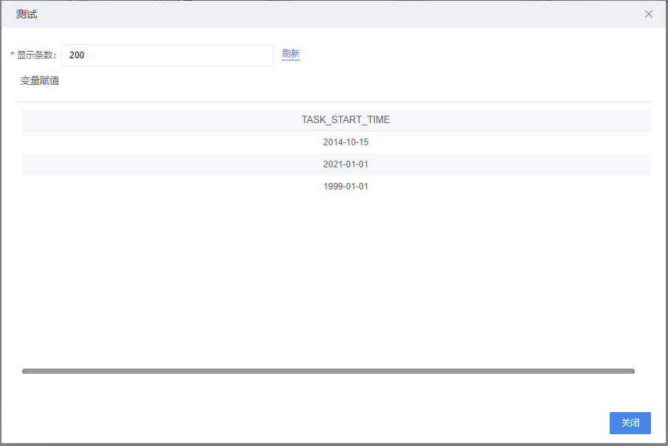Click the 变量赋值 section label

click(x=40, y=80)
